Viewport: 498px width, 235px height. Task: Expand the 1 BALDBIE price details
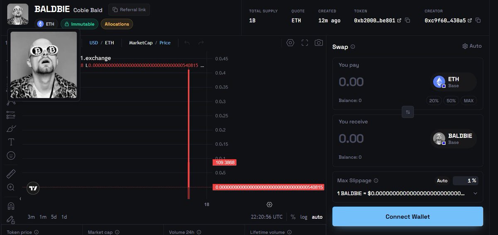click(475, 193)
